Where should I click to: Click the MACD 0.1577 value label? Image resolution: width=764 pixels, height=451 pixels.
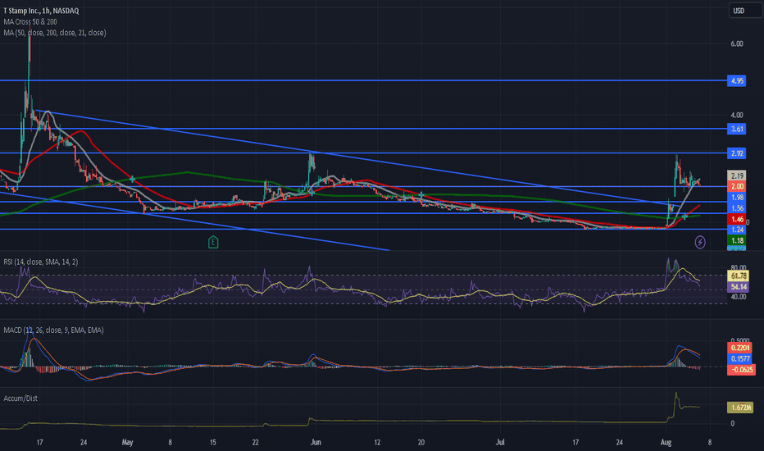coord(740,358)
